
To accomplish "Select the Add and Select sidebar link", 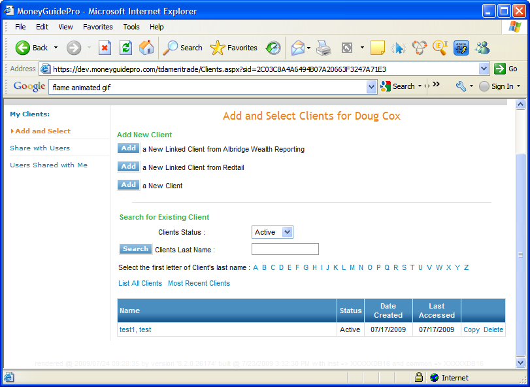I will click(43, 131).
